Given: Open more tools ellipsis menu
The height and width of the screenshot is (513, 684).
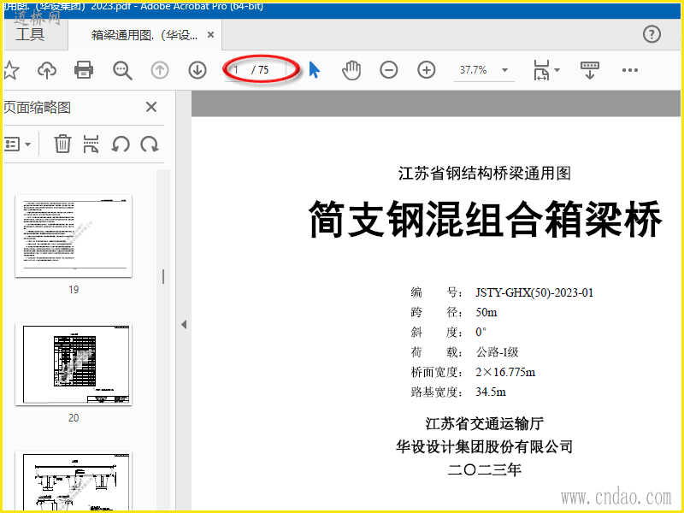Looking at the screenshot, I should 630,70.
